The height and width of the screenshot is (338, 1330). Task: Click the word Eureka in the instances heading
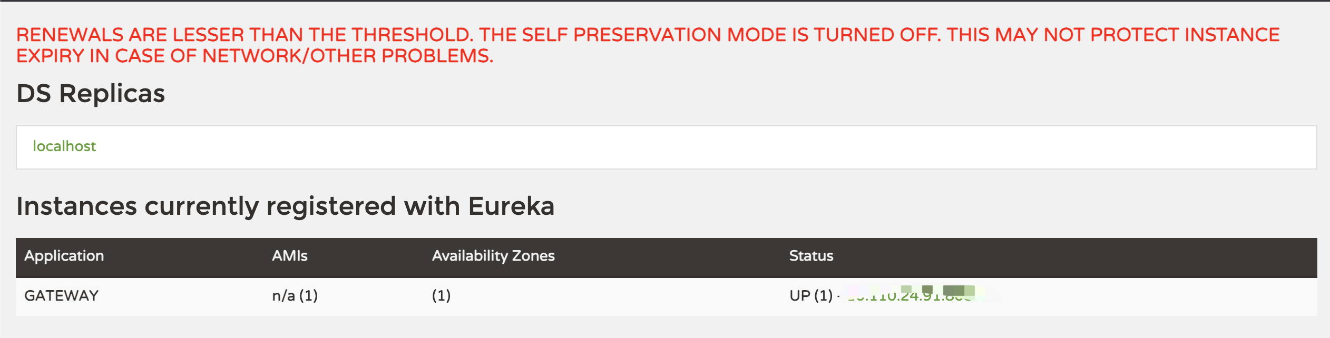511,206
